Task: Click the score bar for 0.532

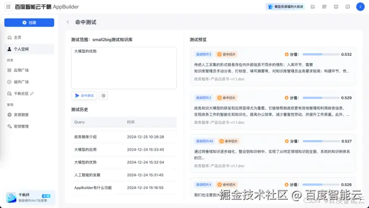Action: click(x=321, y=54)
